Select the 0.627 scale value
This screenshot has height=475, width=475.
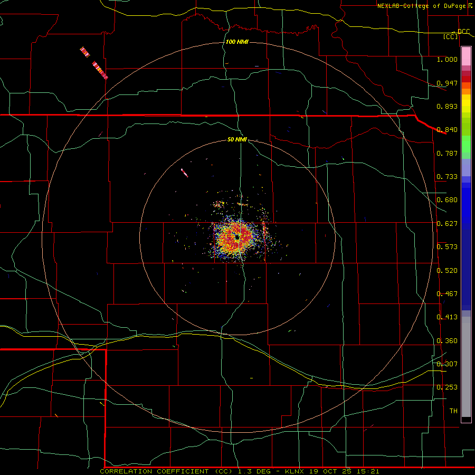(447, 224)
